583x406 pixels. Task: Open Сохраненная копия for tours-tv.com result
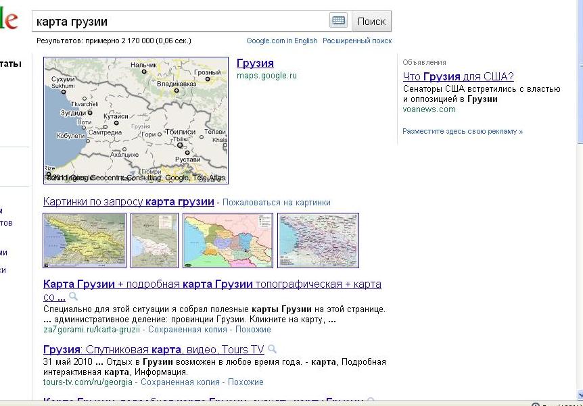pos(180,382)
